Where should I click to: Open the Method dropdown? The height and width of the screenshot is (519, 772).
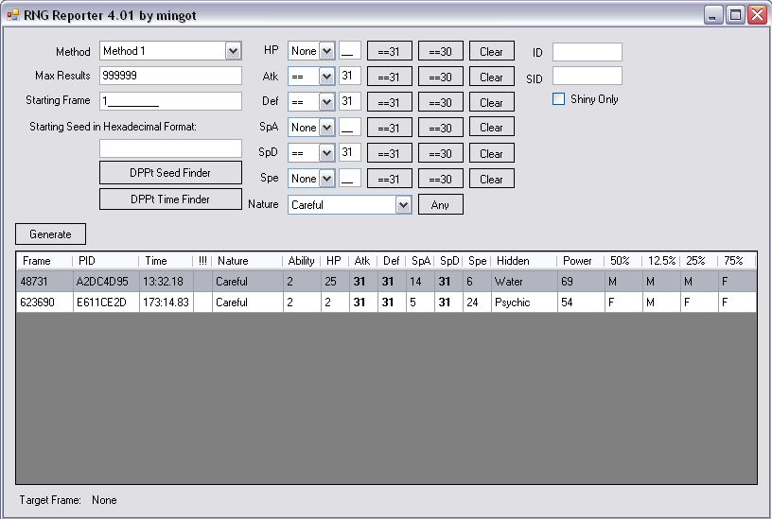click(170, 51)
